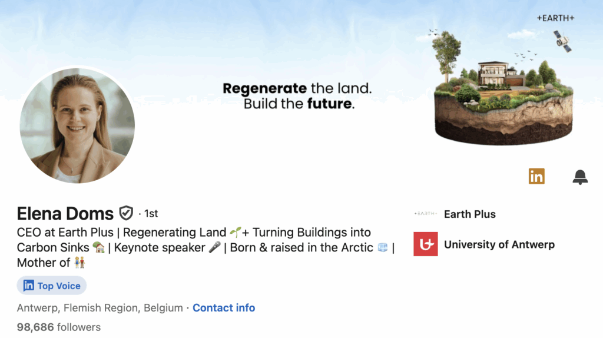The width and height of the screenshot is (603, 338).
Task: Open Elena Doms profile photo
Action: click(x=77, y=125)
